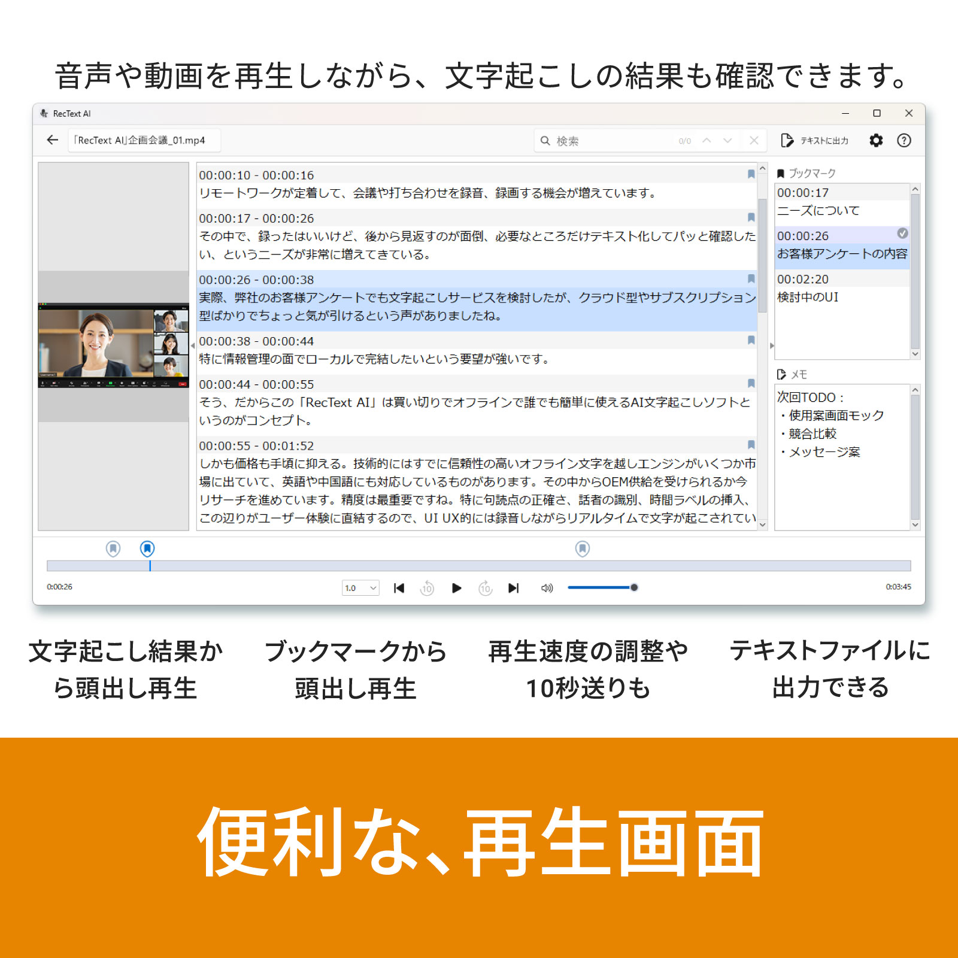Click the メモ panel header

792,374
